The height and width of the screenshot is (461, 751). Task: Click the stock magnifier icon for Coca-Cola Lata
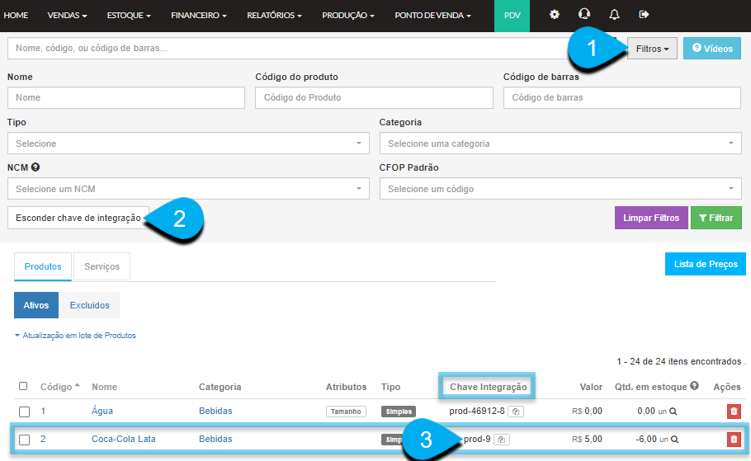pyautogui.click(x=674, y=440)
